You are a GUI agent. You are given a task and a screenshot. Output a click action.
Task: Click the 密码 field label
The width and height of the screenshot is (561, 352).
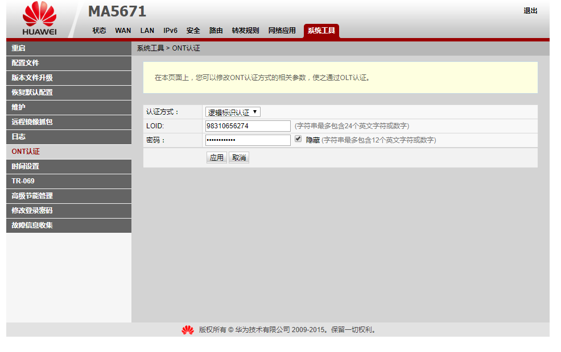point(156,140)
